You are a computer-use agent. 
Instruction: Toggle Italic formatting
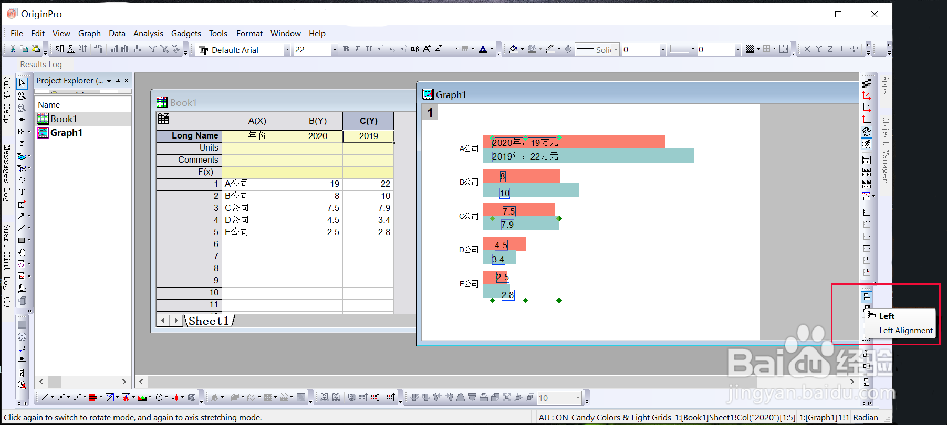click(x=357, y=49)
